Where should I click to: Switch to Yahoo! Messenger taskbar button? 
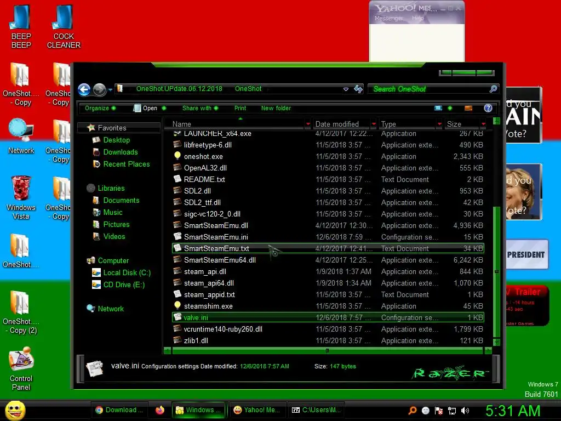click(257, 410)
